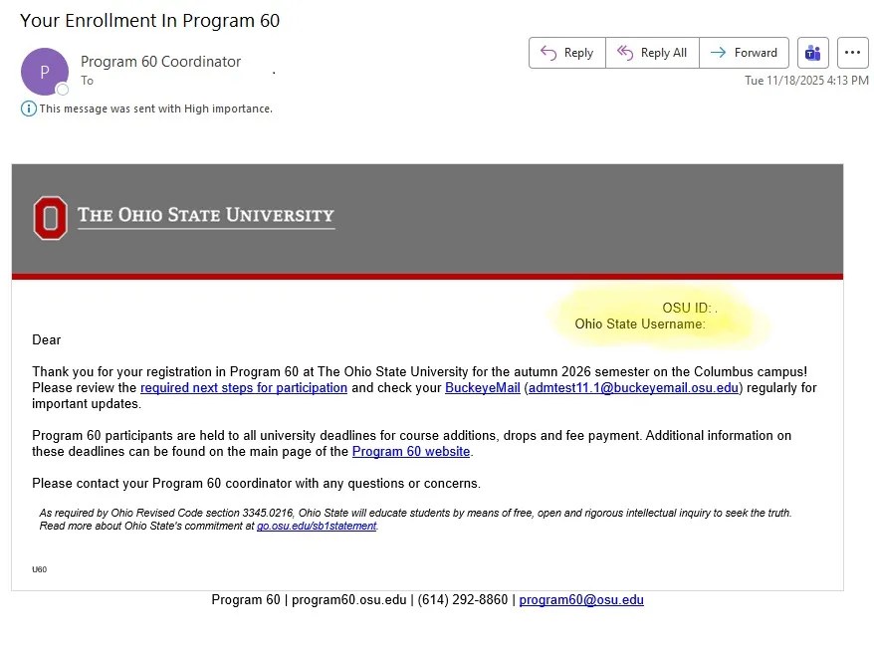Click the purple P sender avatar
Image resolution: width=874 pixels, height=648 pixels.
click(x=45, y=72)
